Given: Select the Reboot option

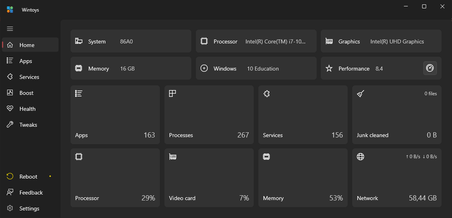Looking at the screenshot, I should [x=30, y=177].
